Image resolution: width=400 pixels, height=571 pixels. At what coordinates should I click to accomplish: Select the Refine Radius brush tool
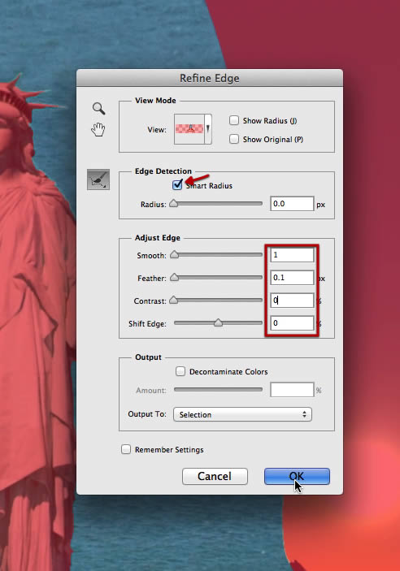(98, 180)
